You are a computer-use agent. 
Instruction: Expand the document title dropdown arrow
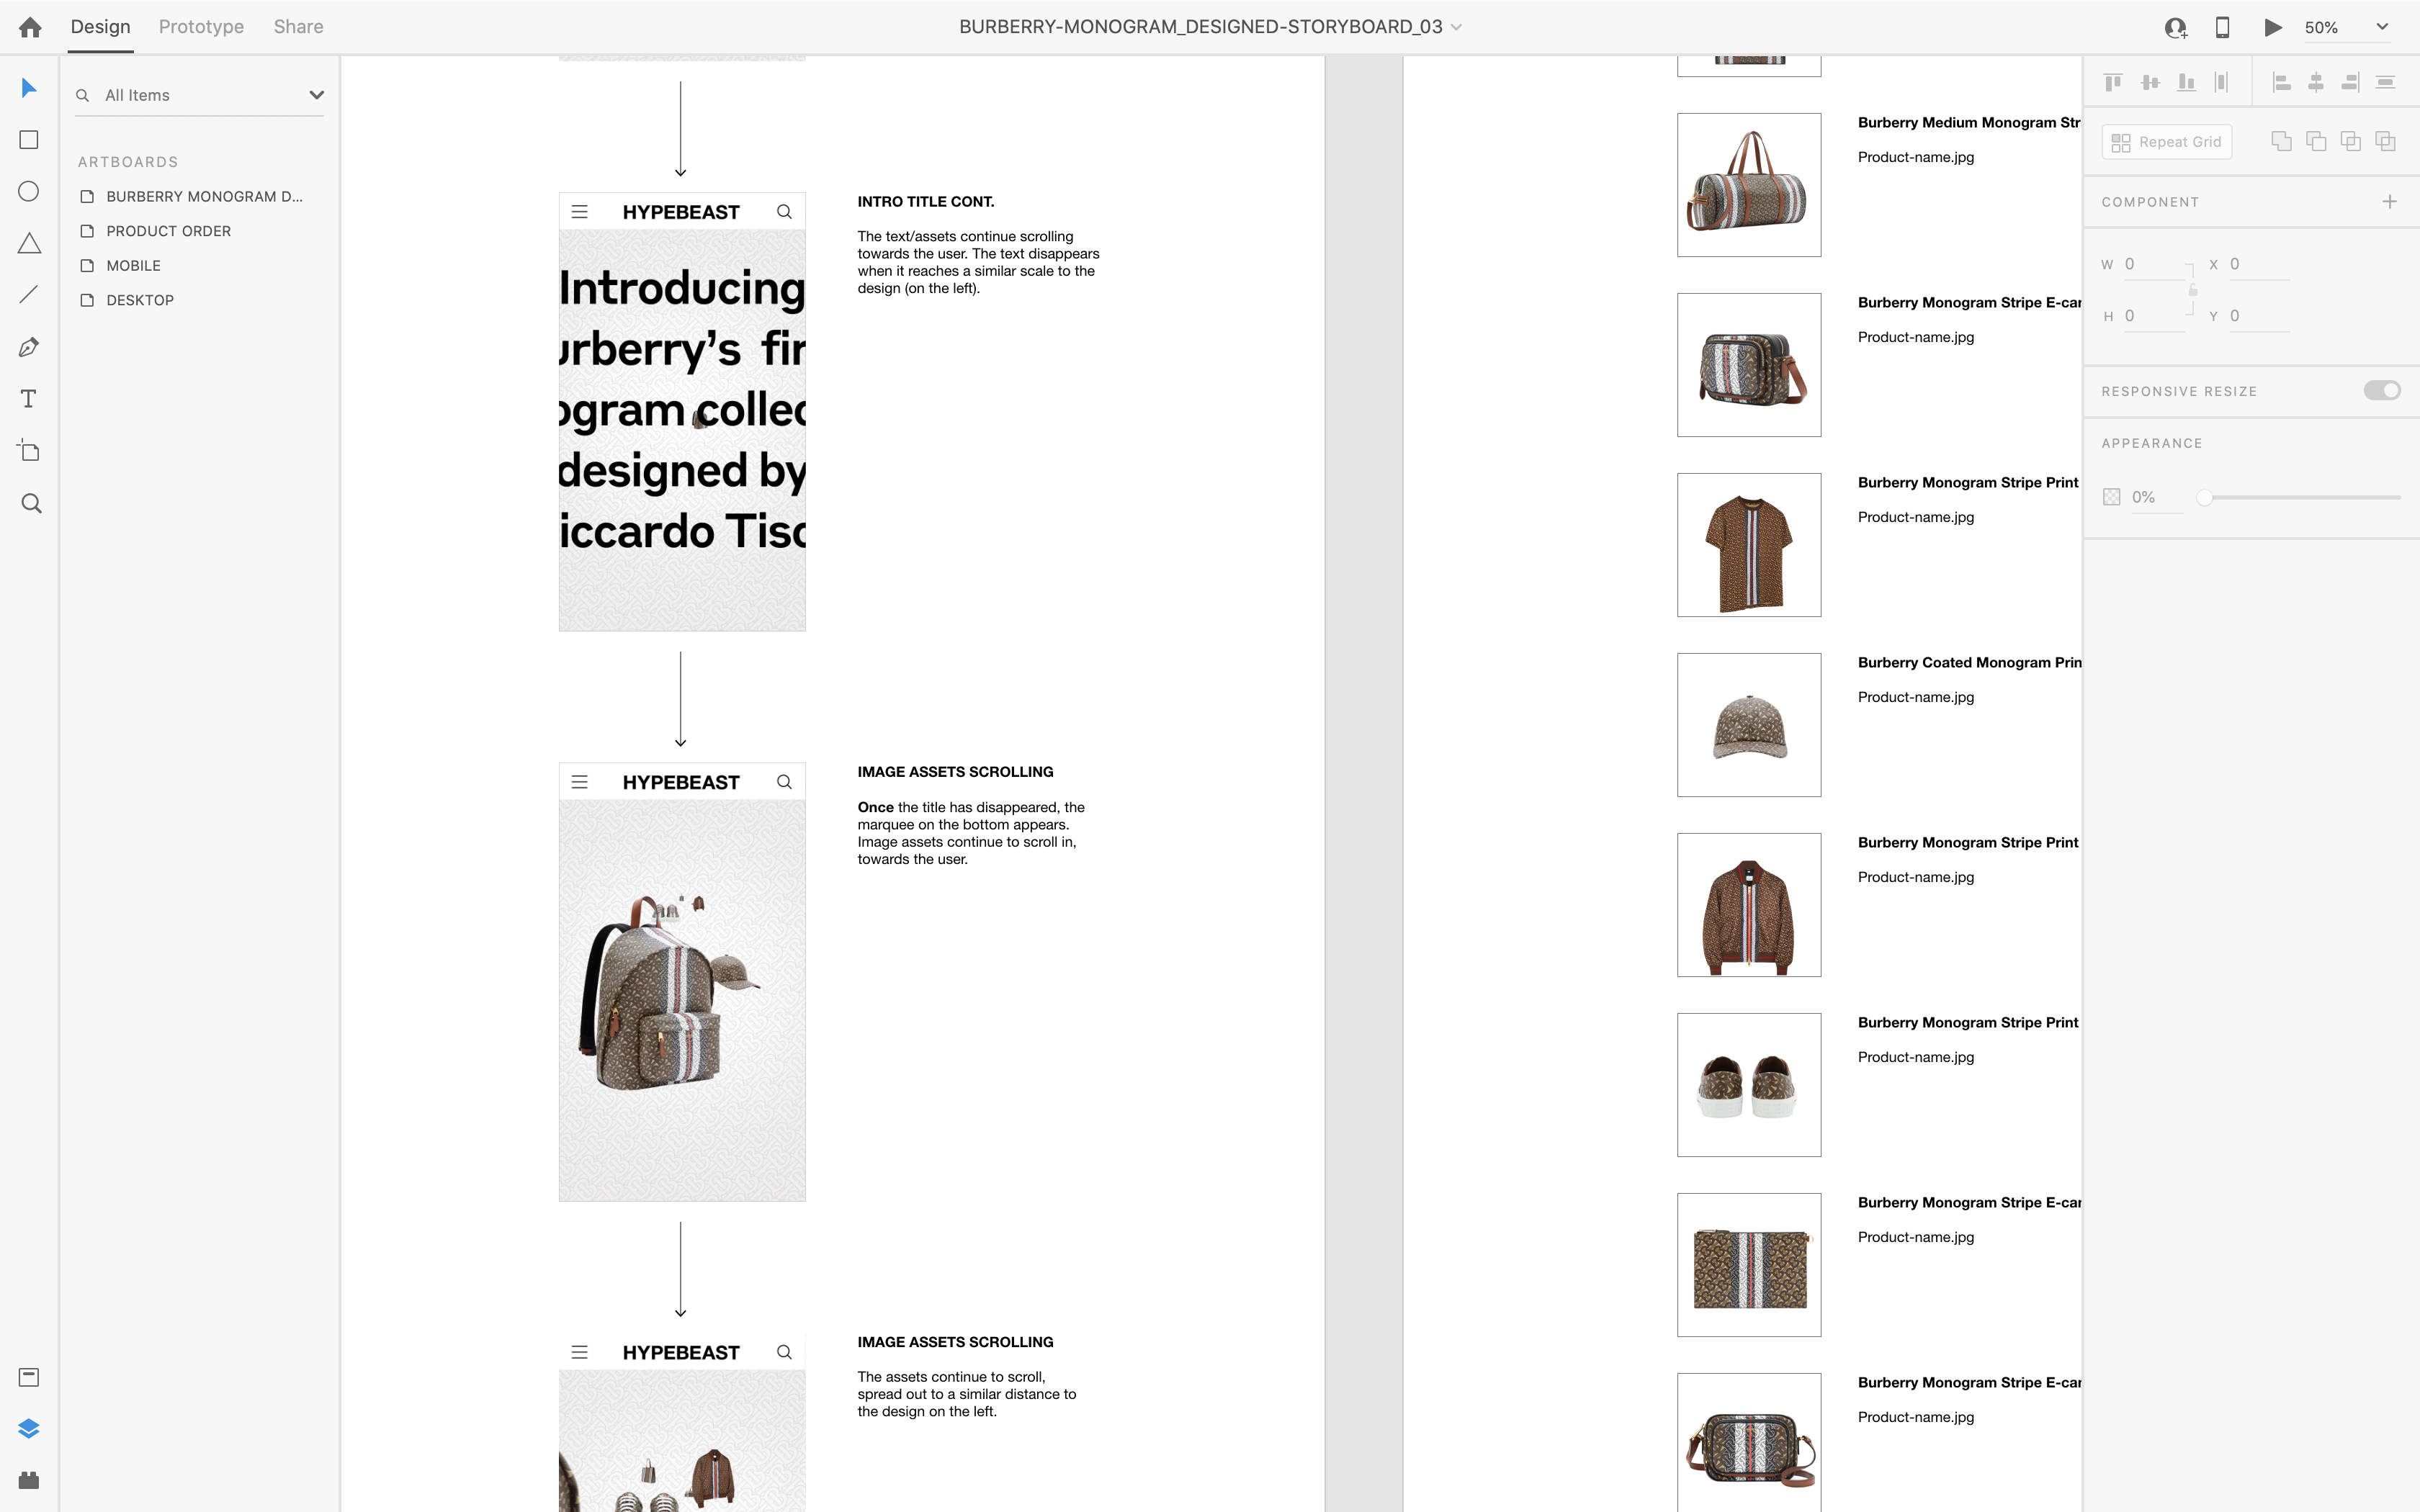[x=1456, y=27]
